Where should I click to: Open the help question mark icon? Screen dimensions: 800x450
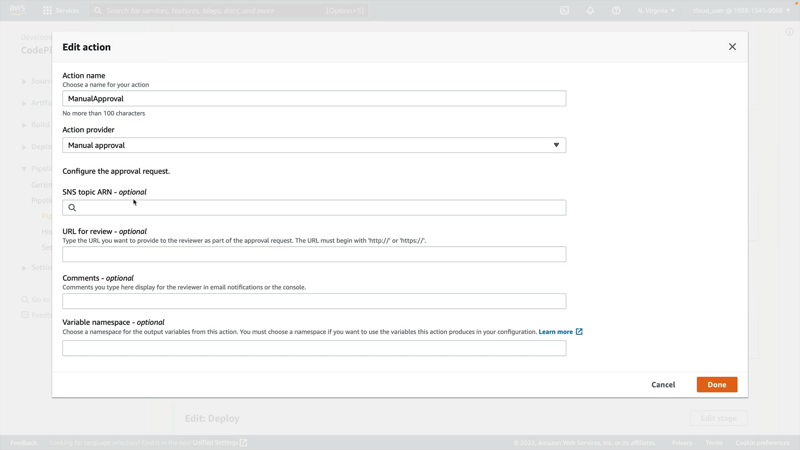(616, 10)
